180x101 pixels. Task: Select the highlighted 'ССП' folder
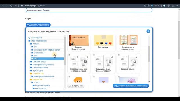pos(47,59)
